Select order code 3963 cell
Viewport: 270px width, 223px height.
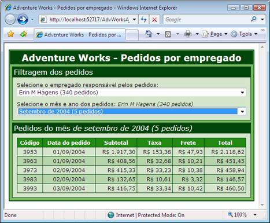(30, 161)
